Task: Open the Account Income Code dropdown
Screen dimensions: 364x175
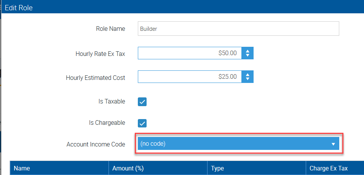Action: 238,144
